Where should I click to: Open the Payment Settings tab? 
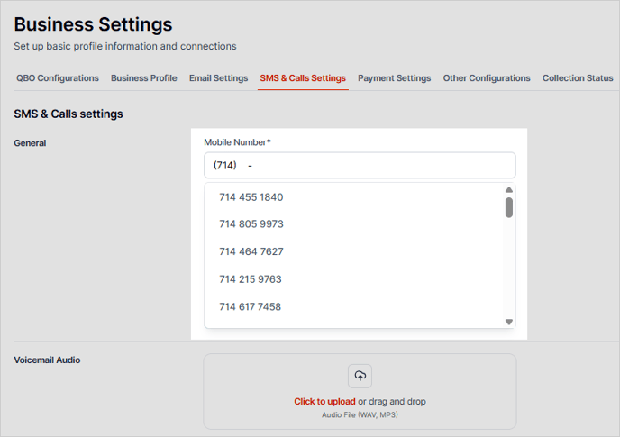394,78
